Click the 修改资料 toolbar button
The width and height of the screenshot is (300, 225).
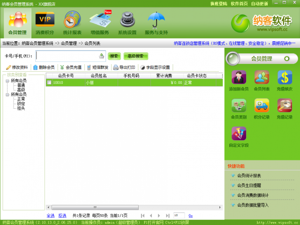[17, 67]
